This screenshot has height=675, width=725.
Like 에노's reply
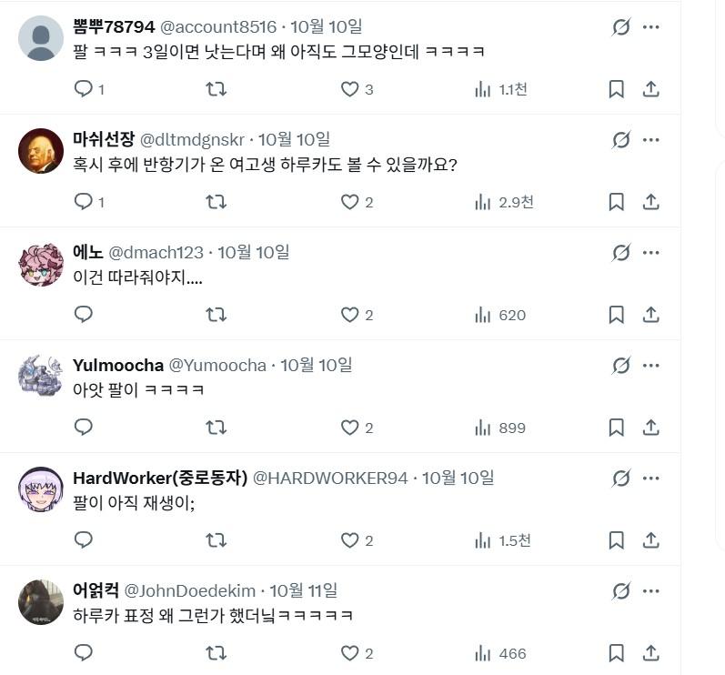pos(350,315)
